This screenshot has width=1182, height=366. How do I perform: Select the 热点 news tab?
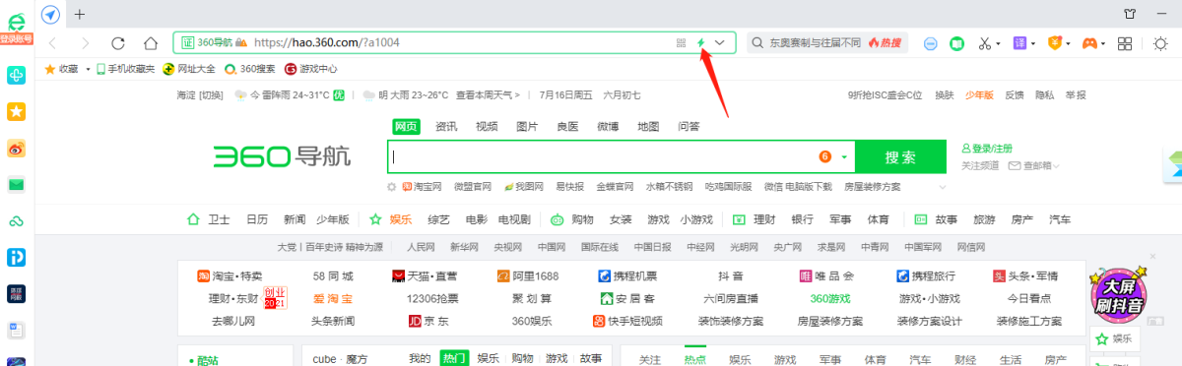pos(695,359)
